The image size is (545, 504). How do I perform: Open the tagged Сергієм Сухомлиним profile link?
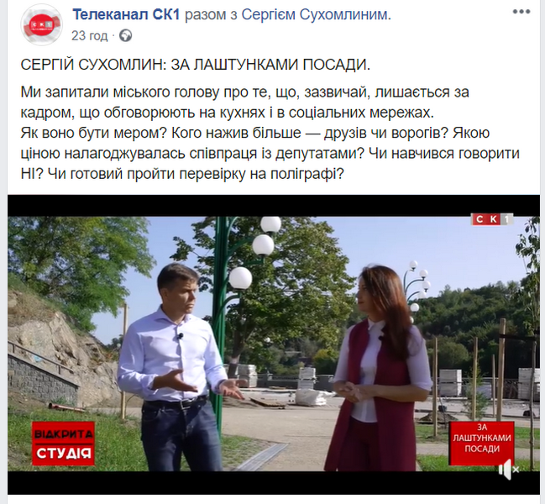pos(316,14)
